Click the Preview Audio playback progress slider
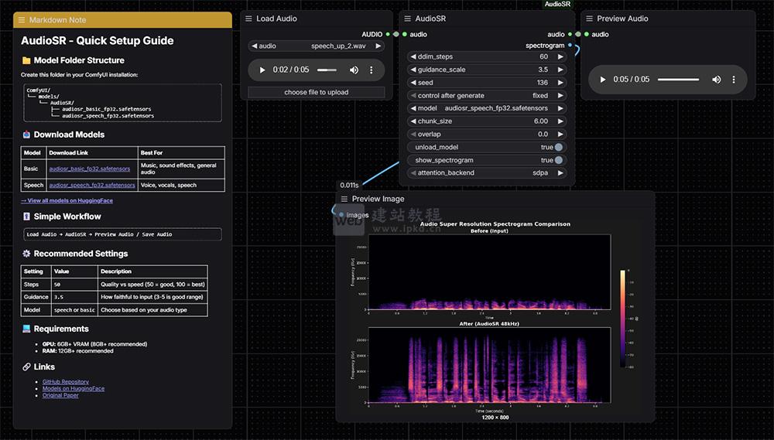 [x=678, y=80]
